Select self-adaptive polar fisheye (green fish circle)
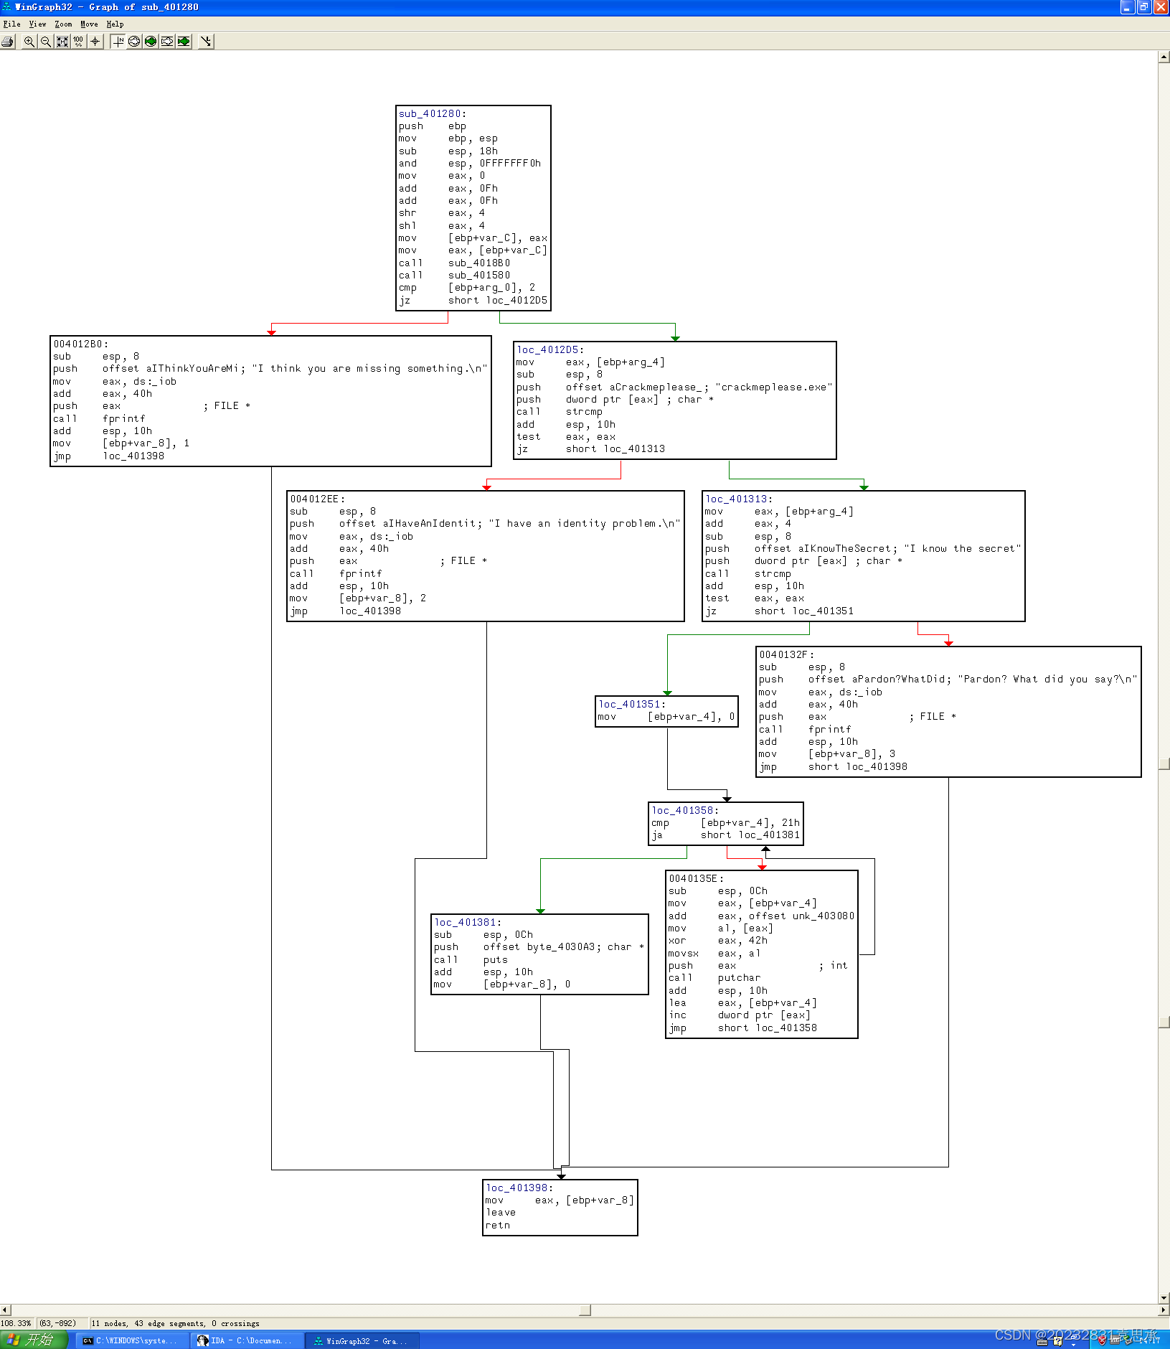Screen dimensions: 1170x1349 [151, 42]
